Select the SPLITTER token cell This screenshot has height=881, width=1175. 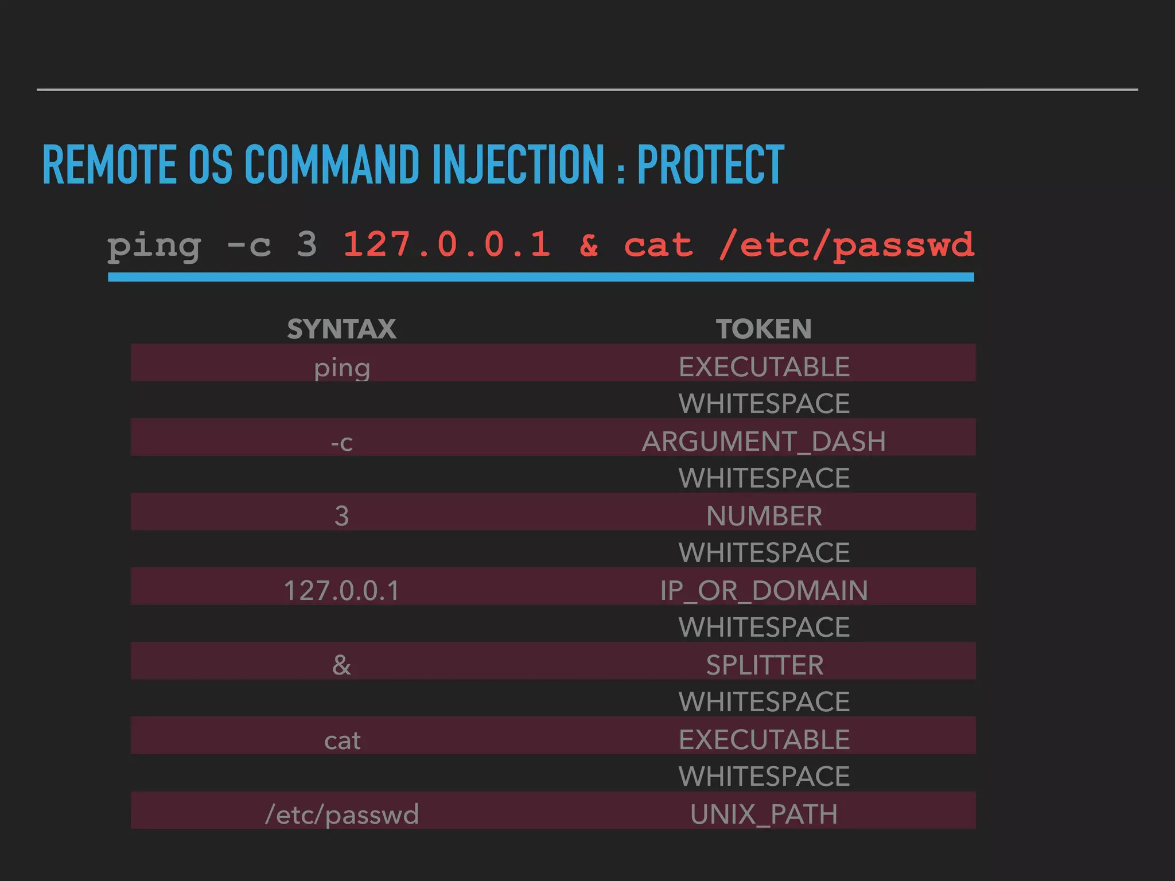point(764,665)
